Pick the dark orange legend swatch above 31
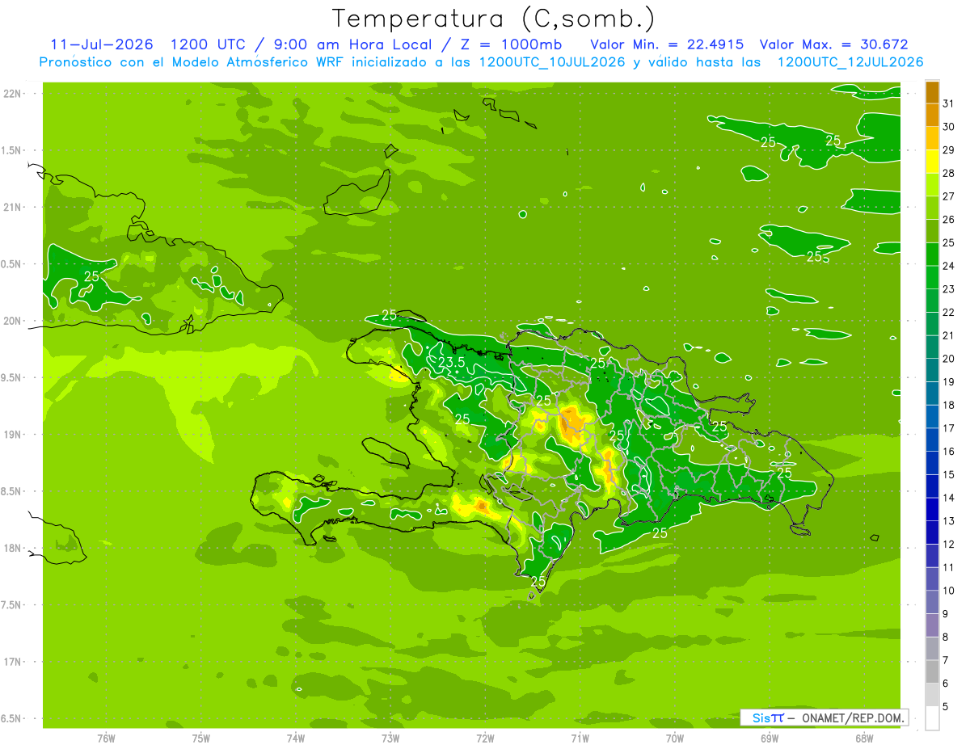Image resolution: width=970 pixels, height=749 pixels. tap(932, 92)
